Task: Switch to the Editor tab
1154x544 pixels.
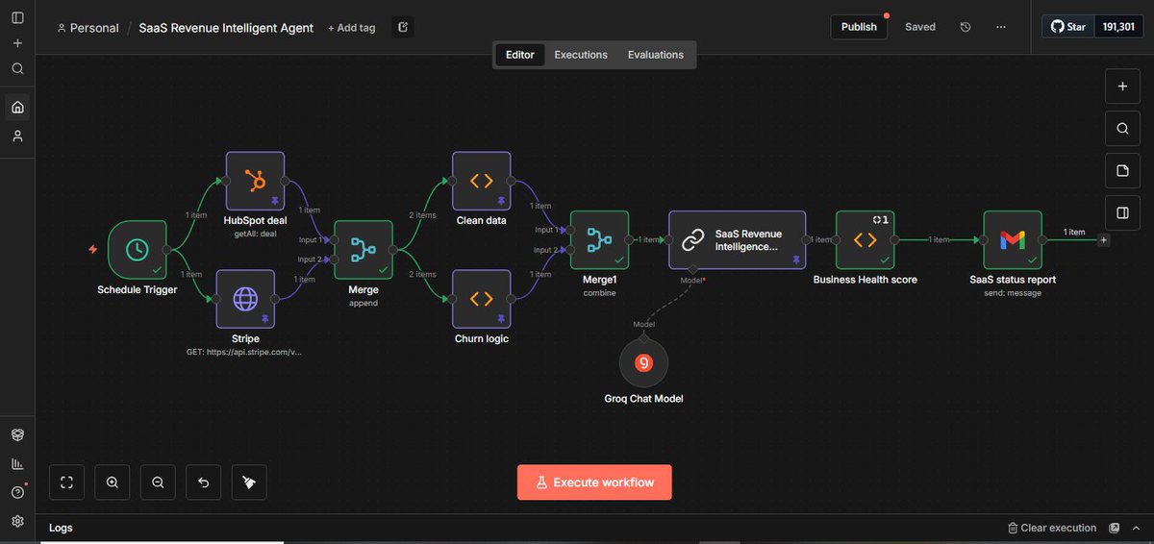Action: point(520,55)
